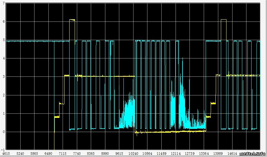The width and height of the screenshot is (267, 157).
Task: Click y-axis label 3
Action: pos(3,77)
